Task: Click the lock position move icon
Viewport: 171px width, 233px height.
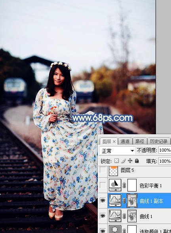Action: tap(130, 161)
